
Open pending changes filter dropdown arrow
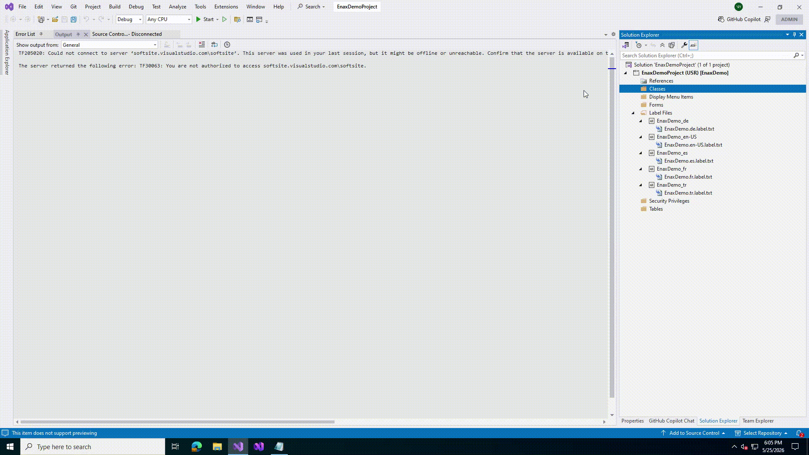(x=646, y=45)
